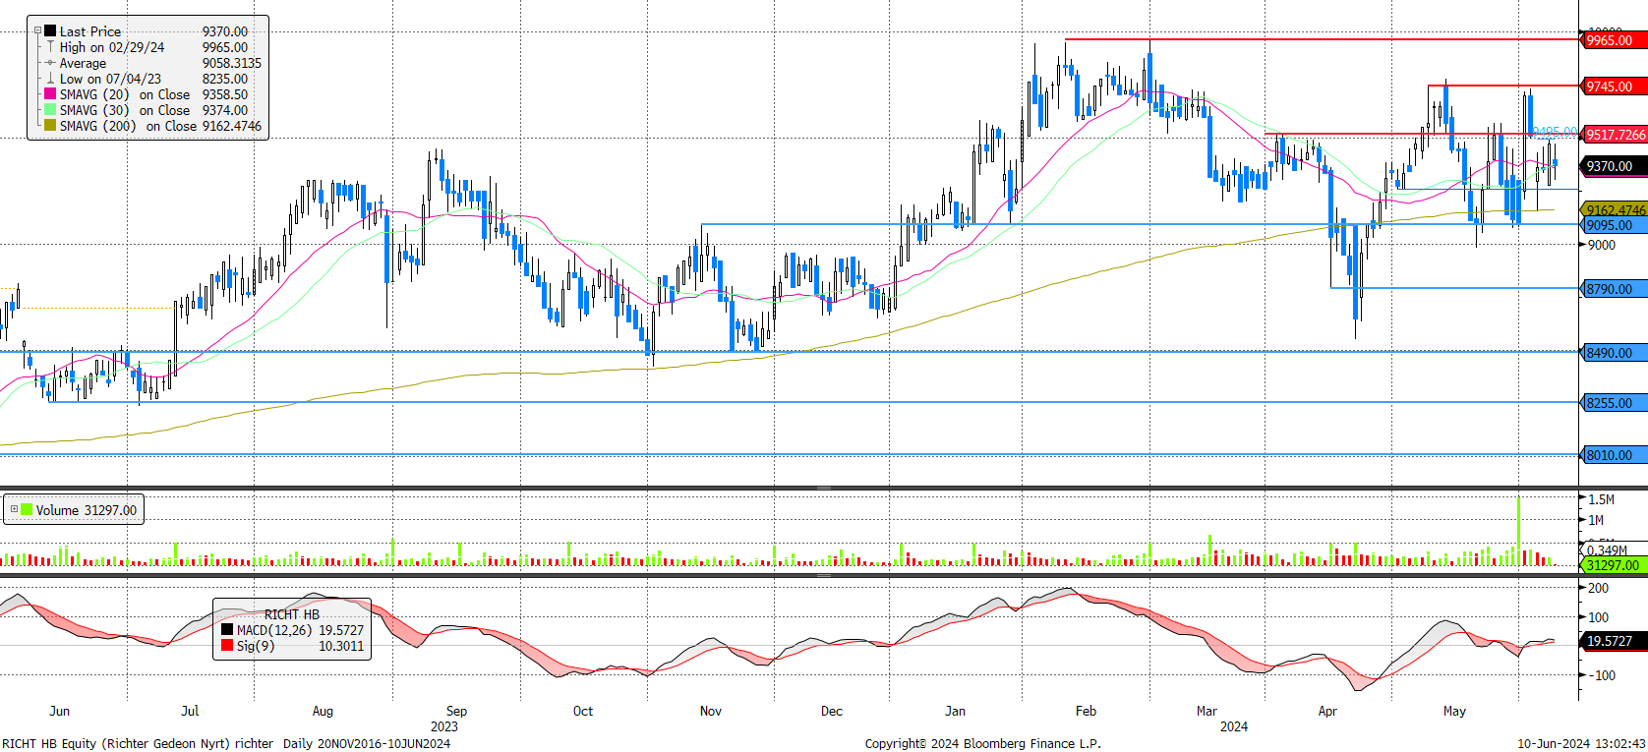Screen dimensions: 1648x752
Task: Select the green 31297.00 volume tag
Action: click(1613, 565)
